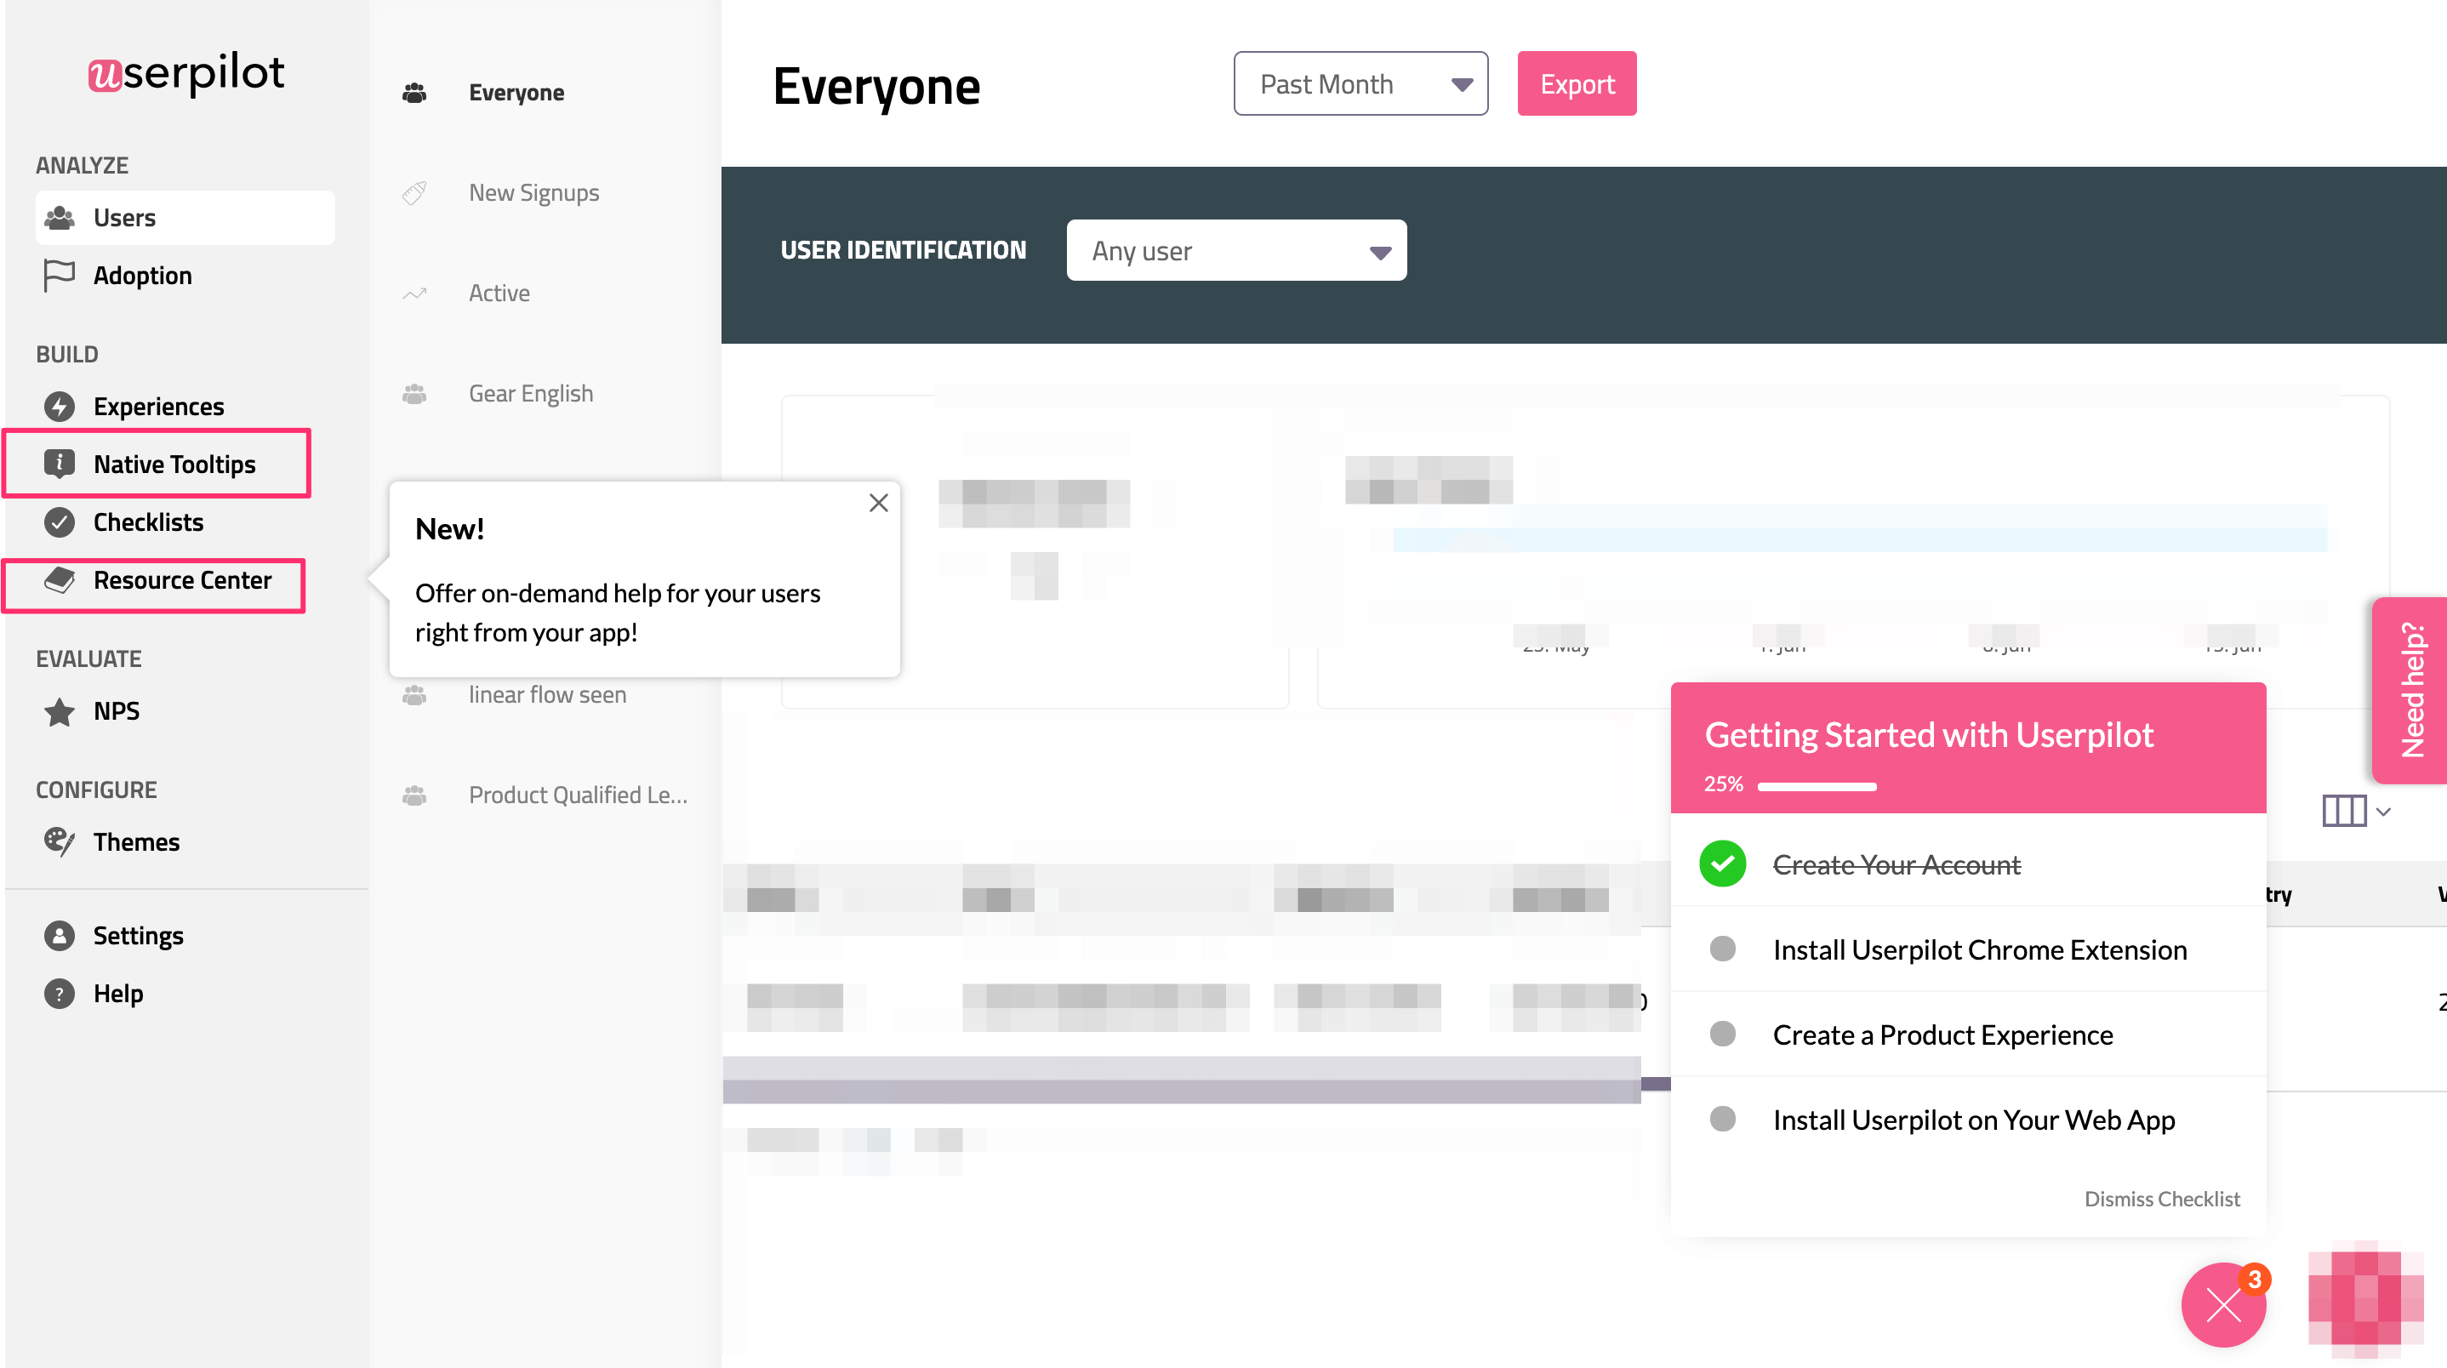This screenshot has height=1368, width=2447.
Task: Open Help menu item
Action: [117, 994]
